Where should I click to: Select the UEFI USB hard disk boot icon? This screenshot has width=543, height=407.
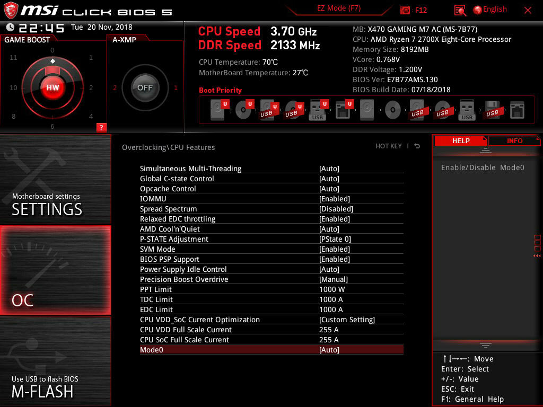click(269, 110)
